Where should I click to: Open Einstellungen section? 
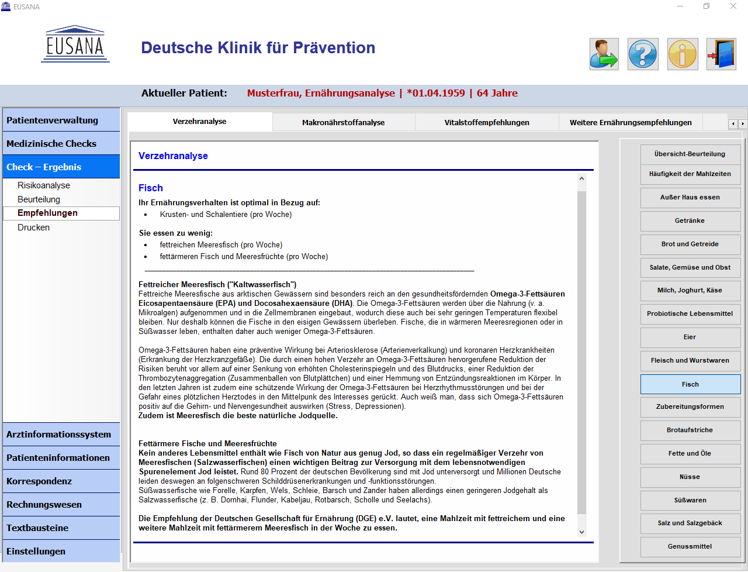(x=61, y=551)
